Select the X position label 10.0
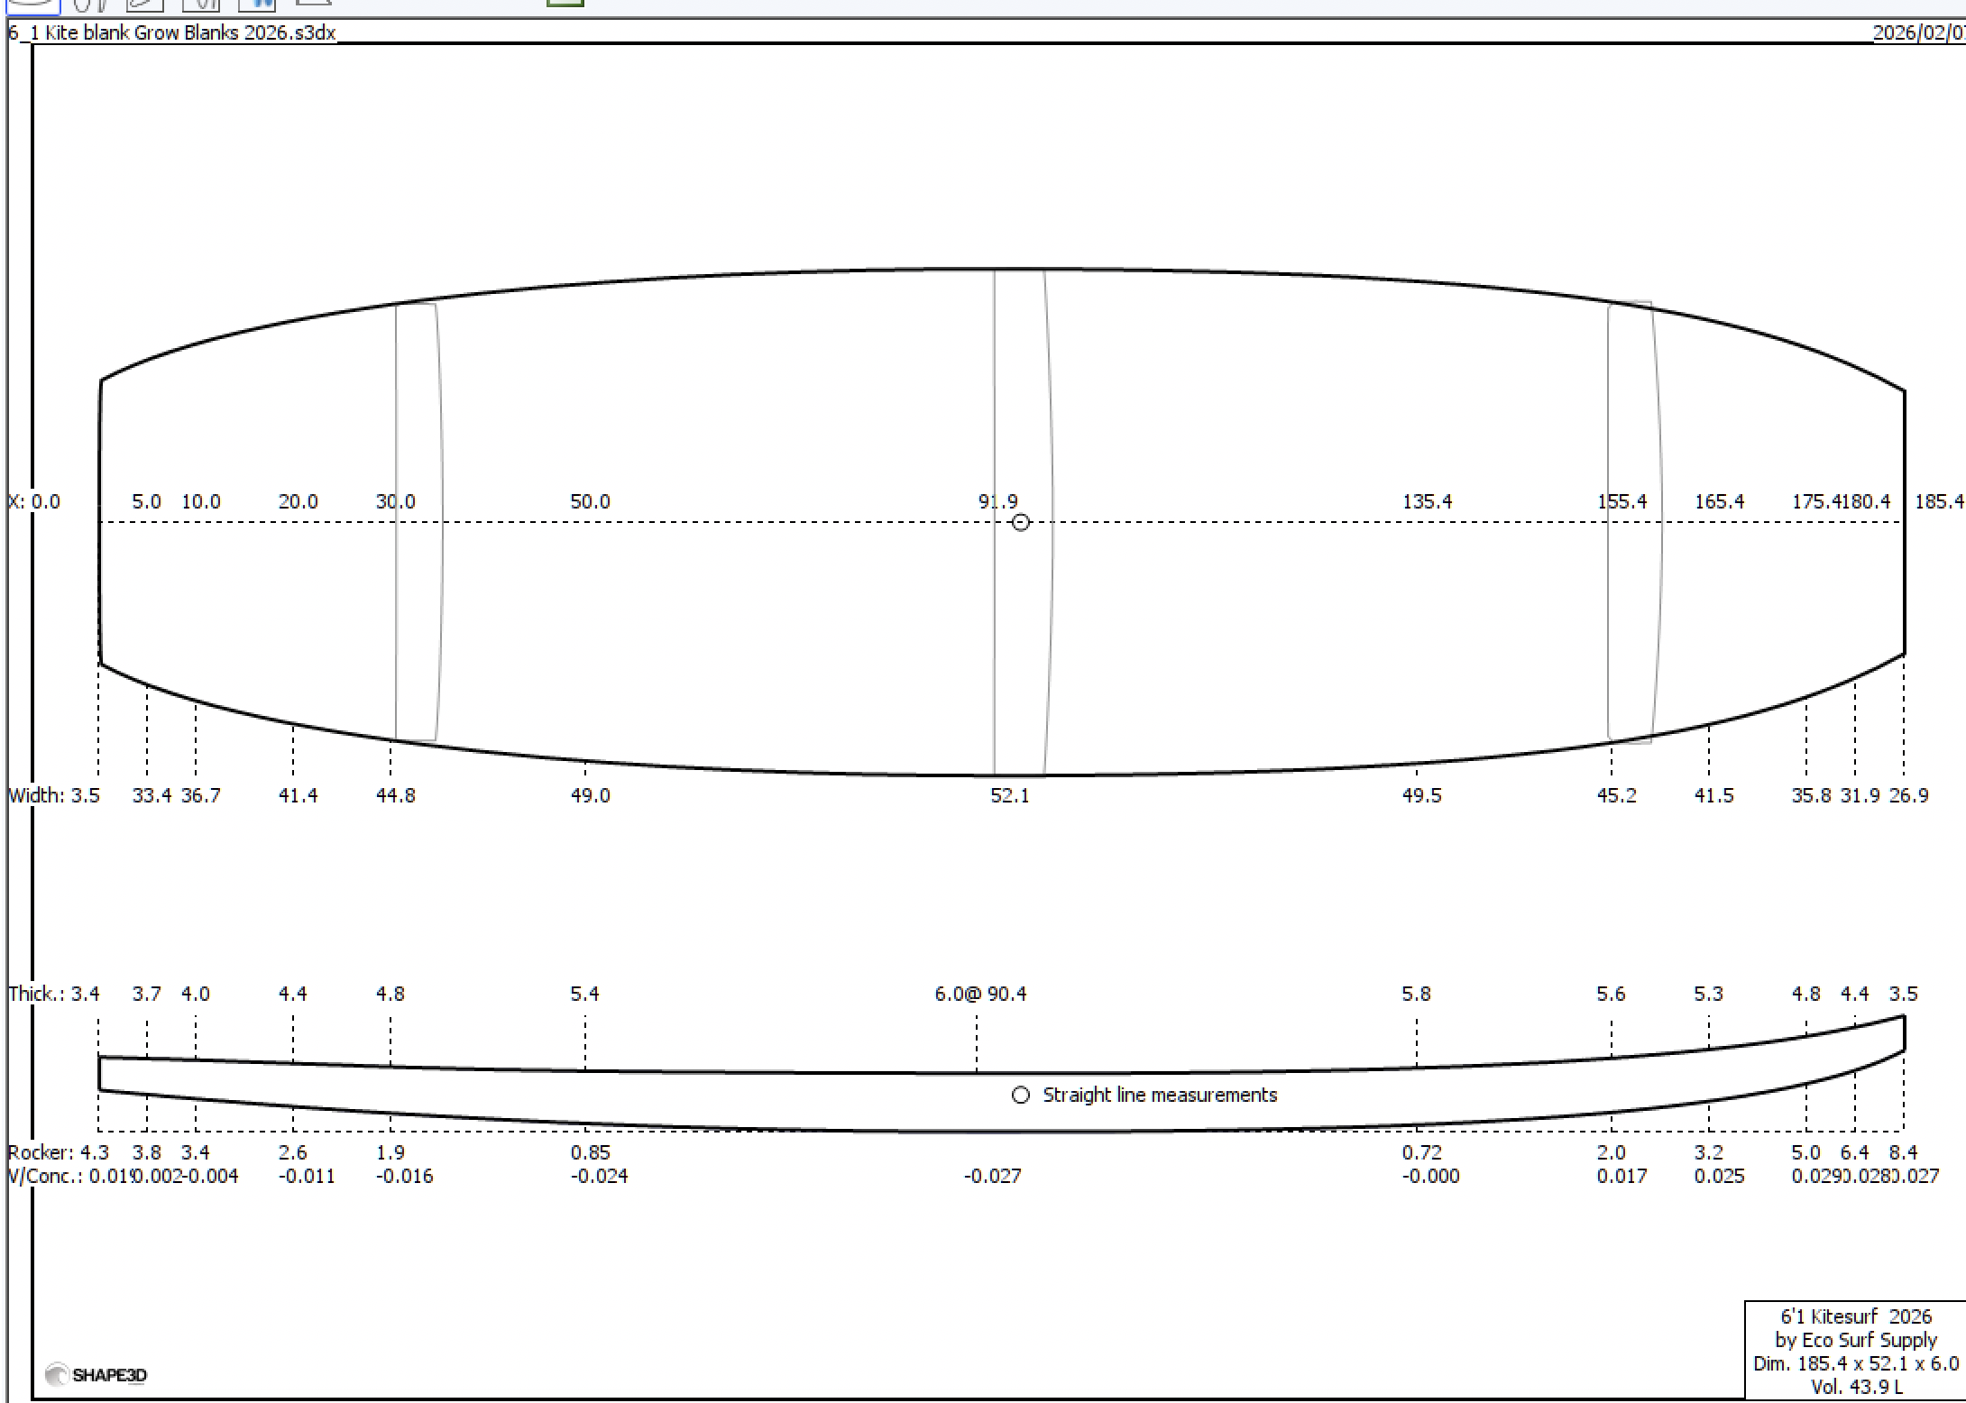Screen dimensions: 1966x1403 pyautogui.click(x=201, y=501)
